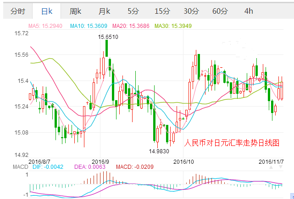
Task: Click the 15.72 price axis label
Action: coord(22,33)
